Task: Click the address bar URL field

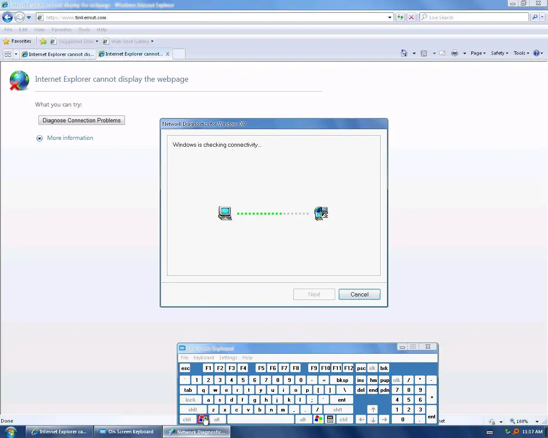Action: 211,18
